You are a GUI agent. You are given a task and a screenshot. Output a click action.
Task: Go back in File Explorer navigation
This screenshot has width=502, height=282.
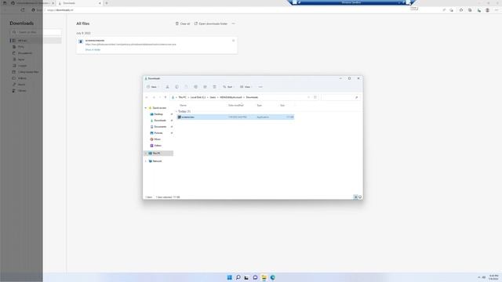coord(147,97)
